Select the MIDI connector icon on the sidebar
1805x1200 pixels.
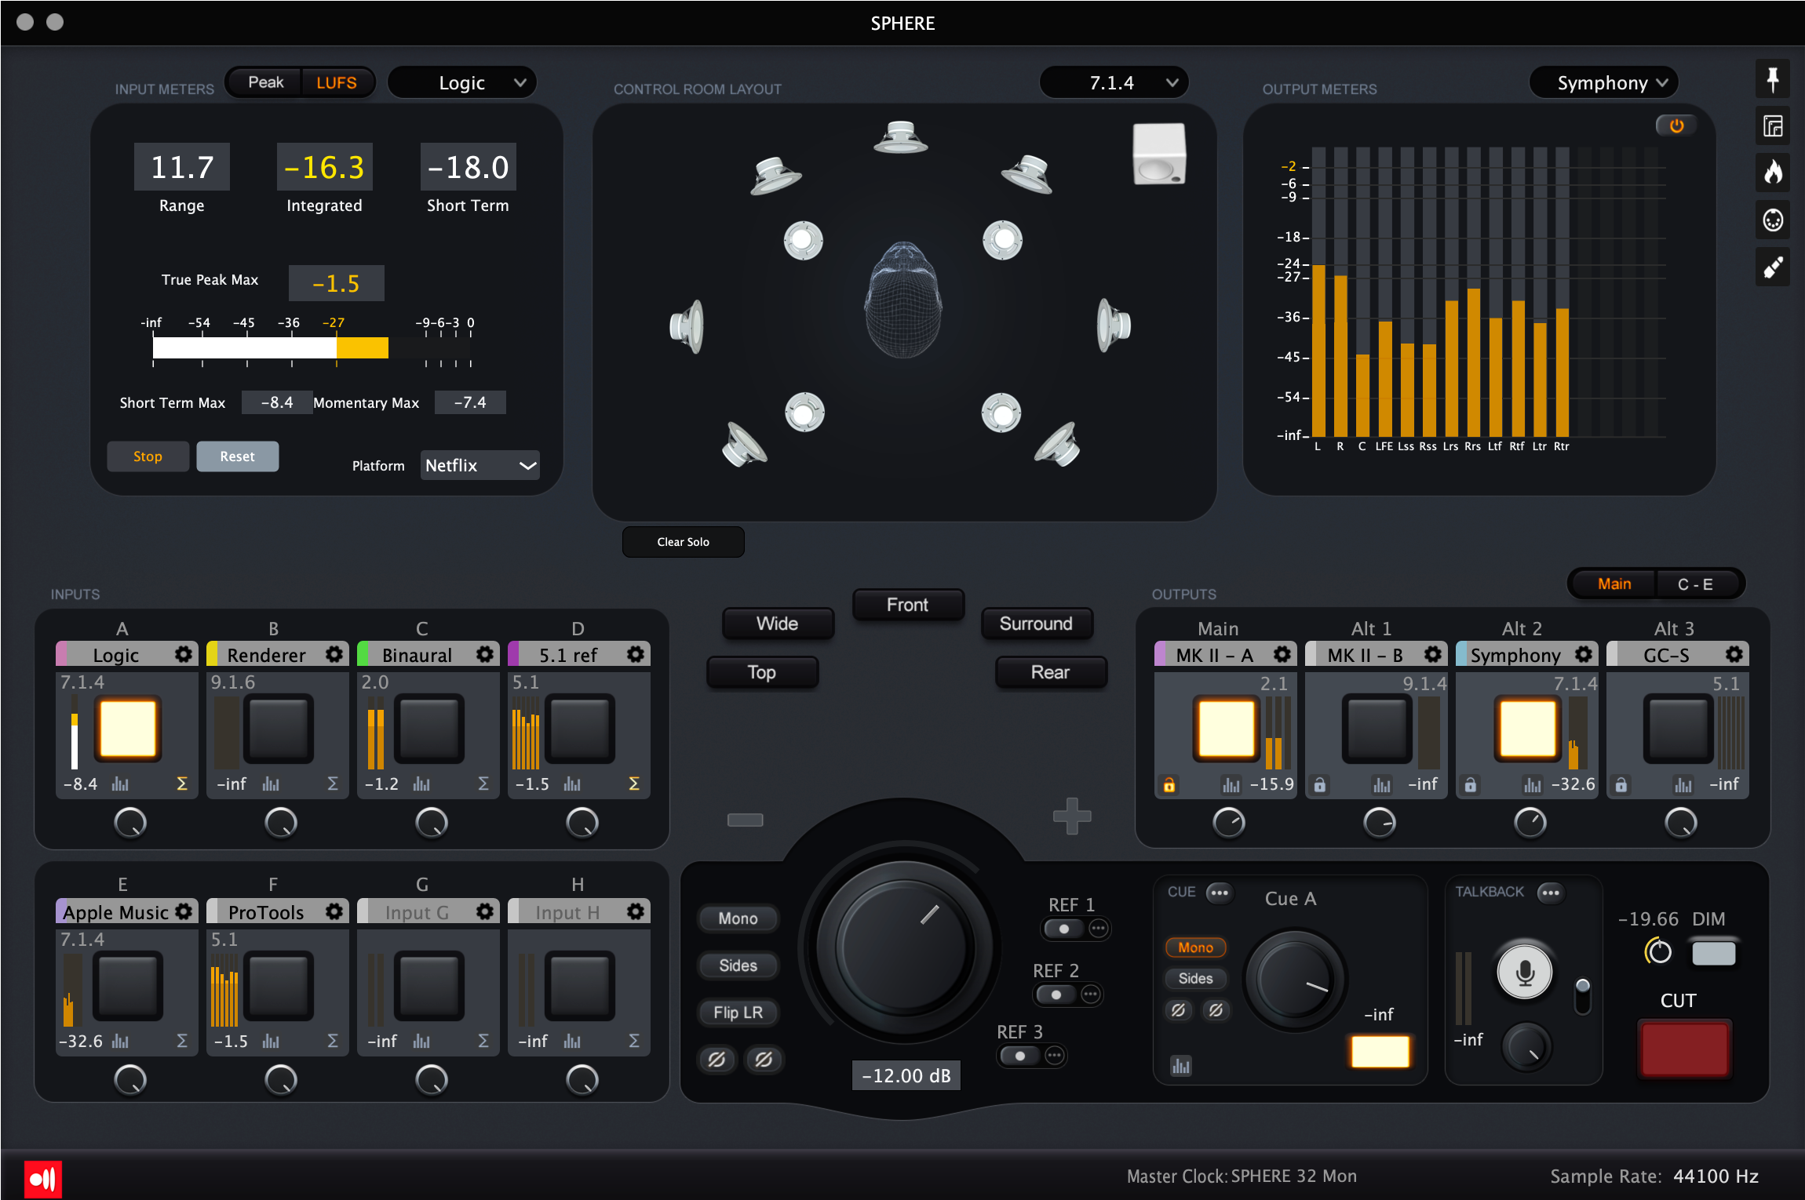coord(1774,220)
